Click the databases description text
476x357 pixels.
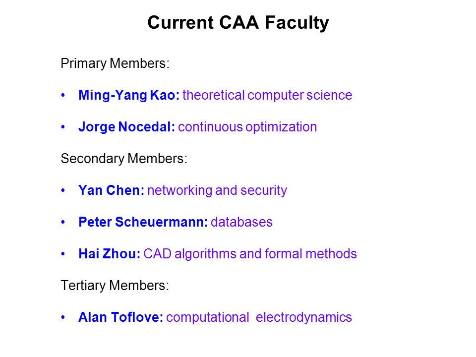pos(241,222)
